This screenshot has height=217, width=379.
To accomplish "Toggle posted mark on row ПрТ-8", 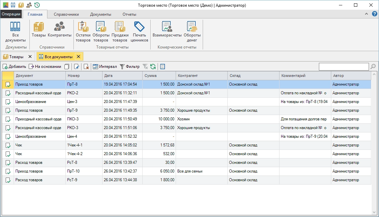I will 8,85.
